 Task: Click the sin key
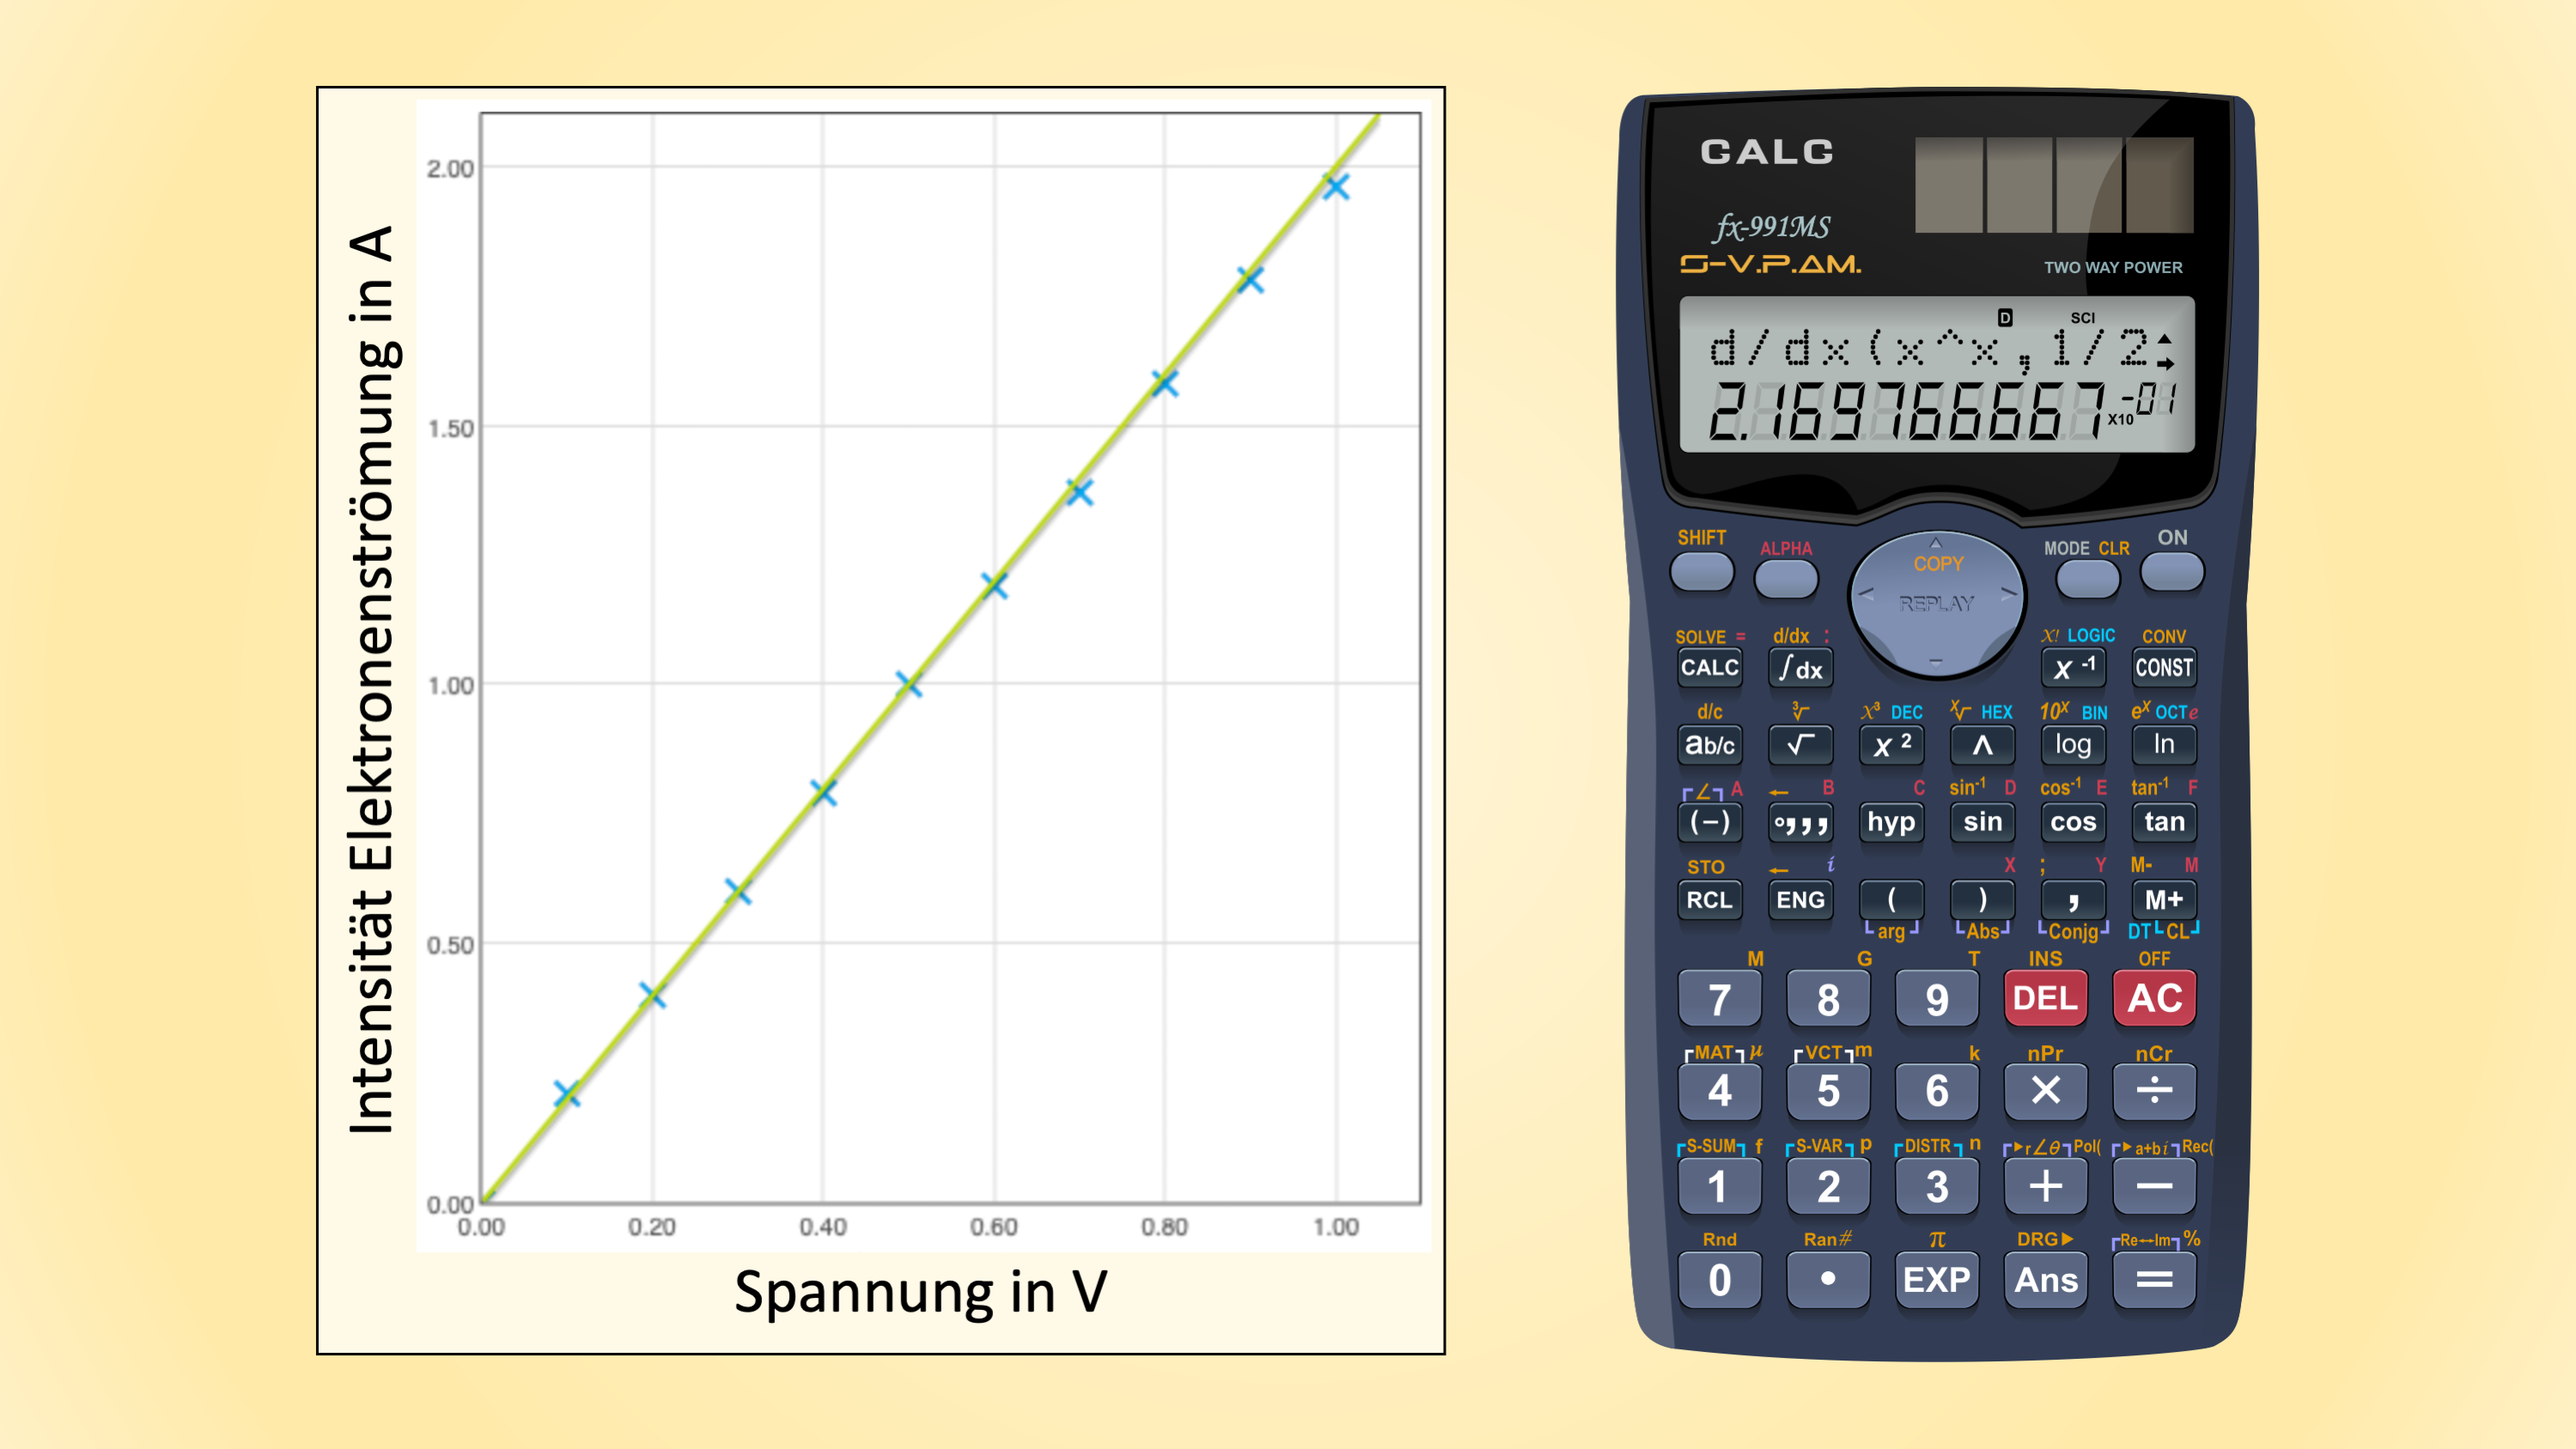pyautogui.click(x=1982, y=822)
